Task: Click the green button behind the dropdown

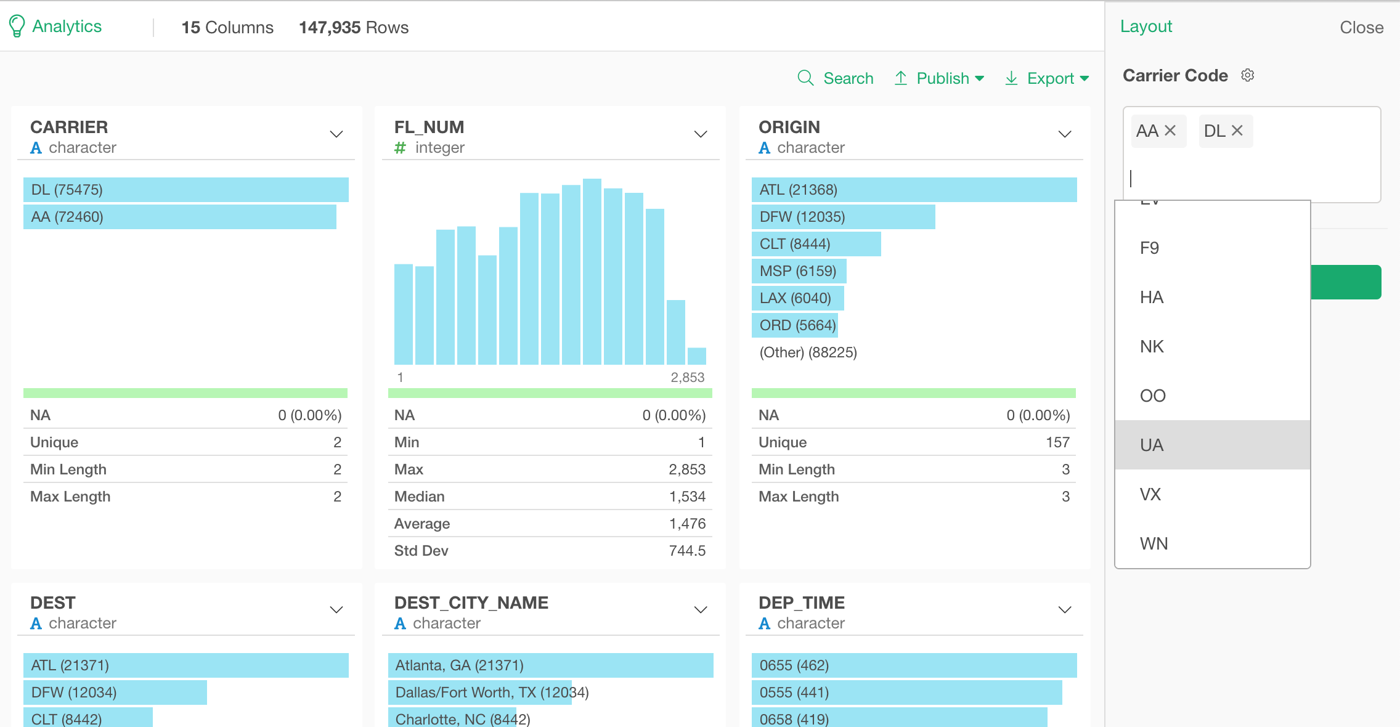Action: 1346,282
